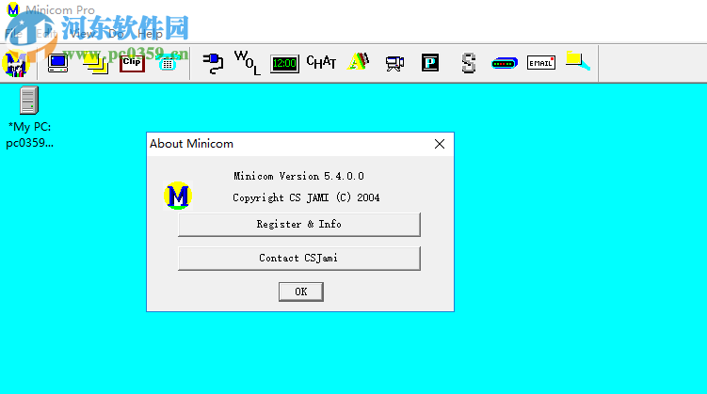Confirm About dialog with OK
707x394 pixels.
click(x=300, y=292)
